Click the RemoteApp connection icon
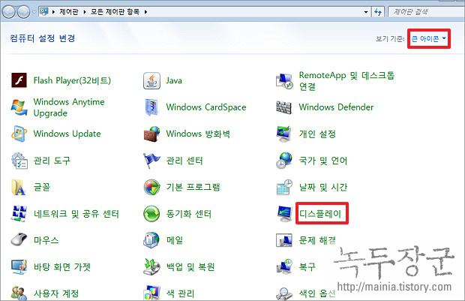This screenshot has height=301, width=465. tap(284, 81)
